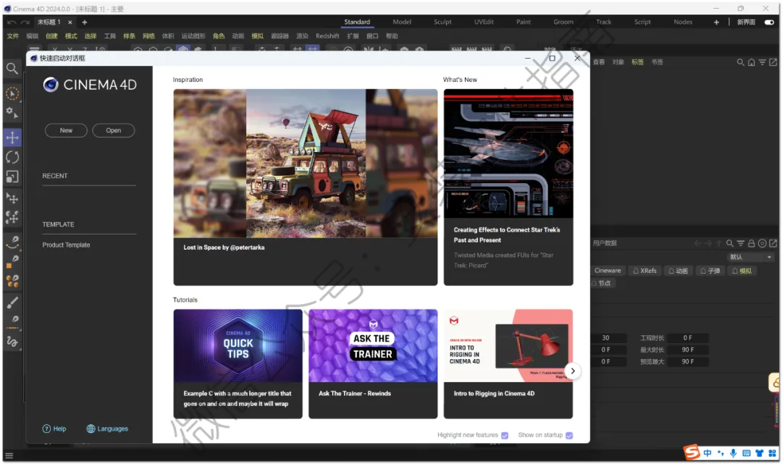Viewport: 782px width, 464px height.
Task: Toggle Show on startup checkbox
Action: tap(569, 436)
